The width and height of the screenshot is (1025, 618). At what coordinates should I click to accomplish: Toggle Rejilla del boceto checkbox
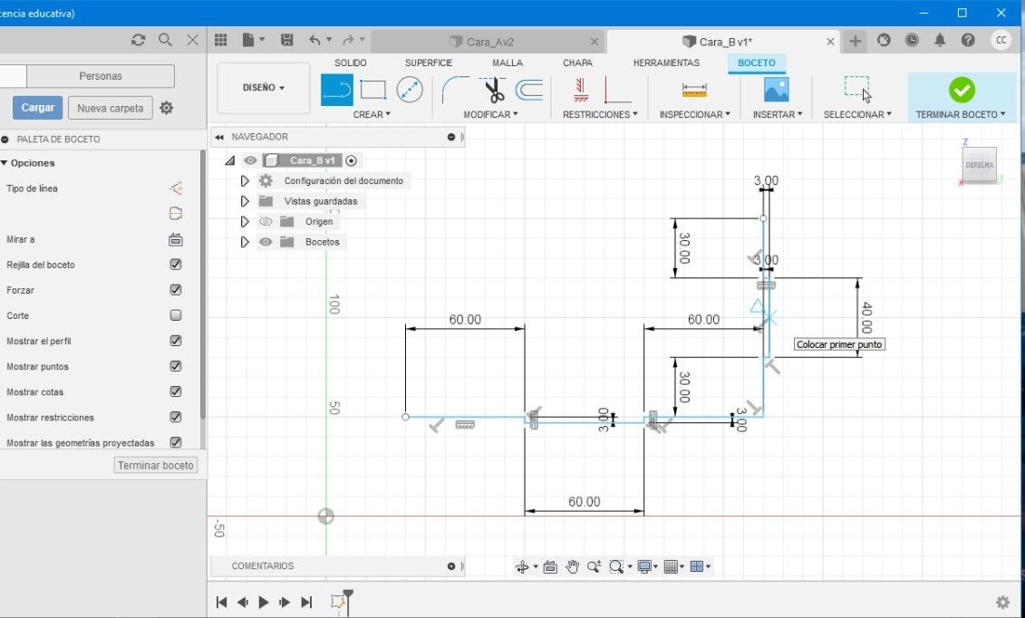pyautogui.click(x=175, y=265)
